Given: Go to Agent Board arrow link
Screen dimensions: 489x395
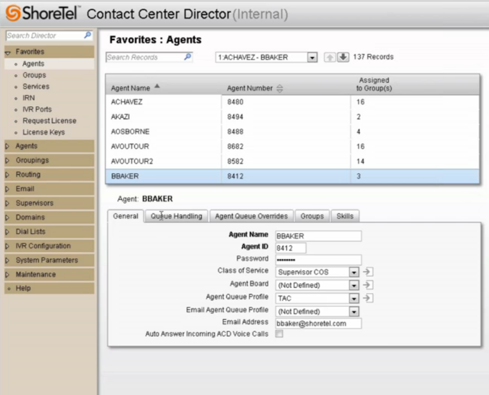Looking at the screenshot, I should pyautogui.click(x=369, y=285).
